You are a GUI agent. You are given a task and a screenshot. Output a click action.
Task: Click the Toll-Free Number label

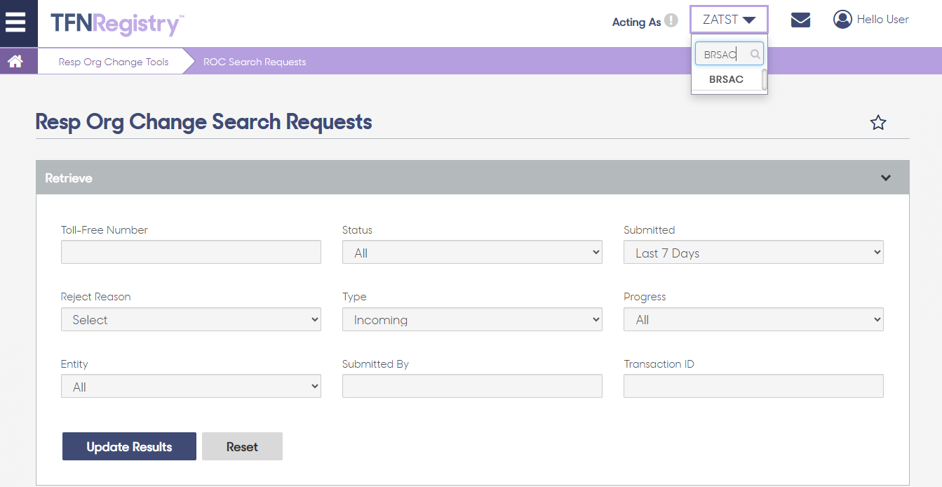click(x=105, y=230)
